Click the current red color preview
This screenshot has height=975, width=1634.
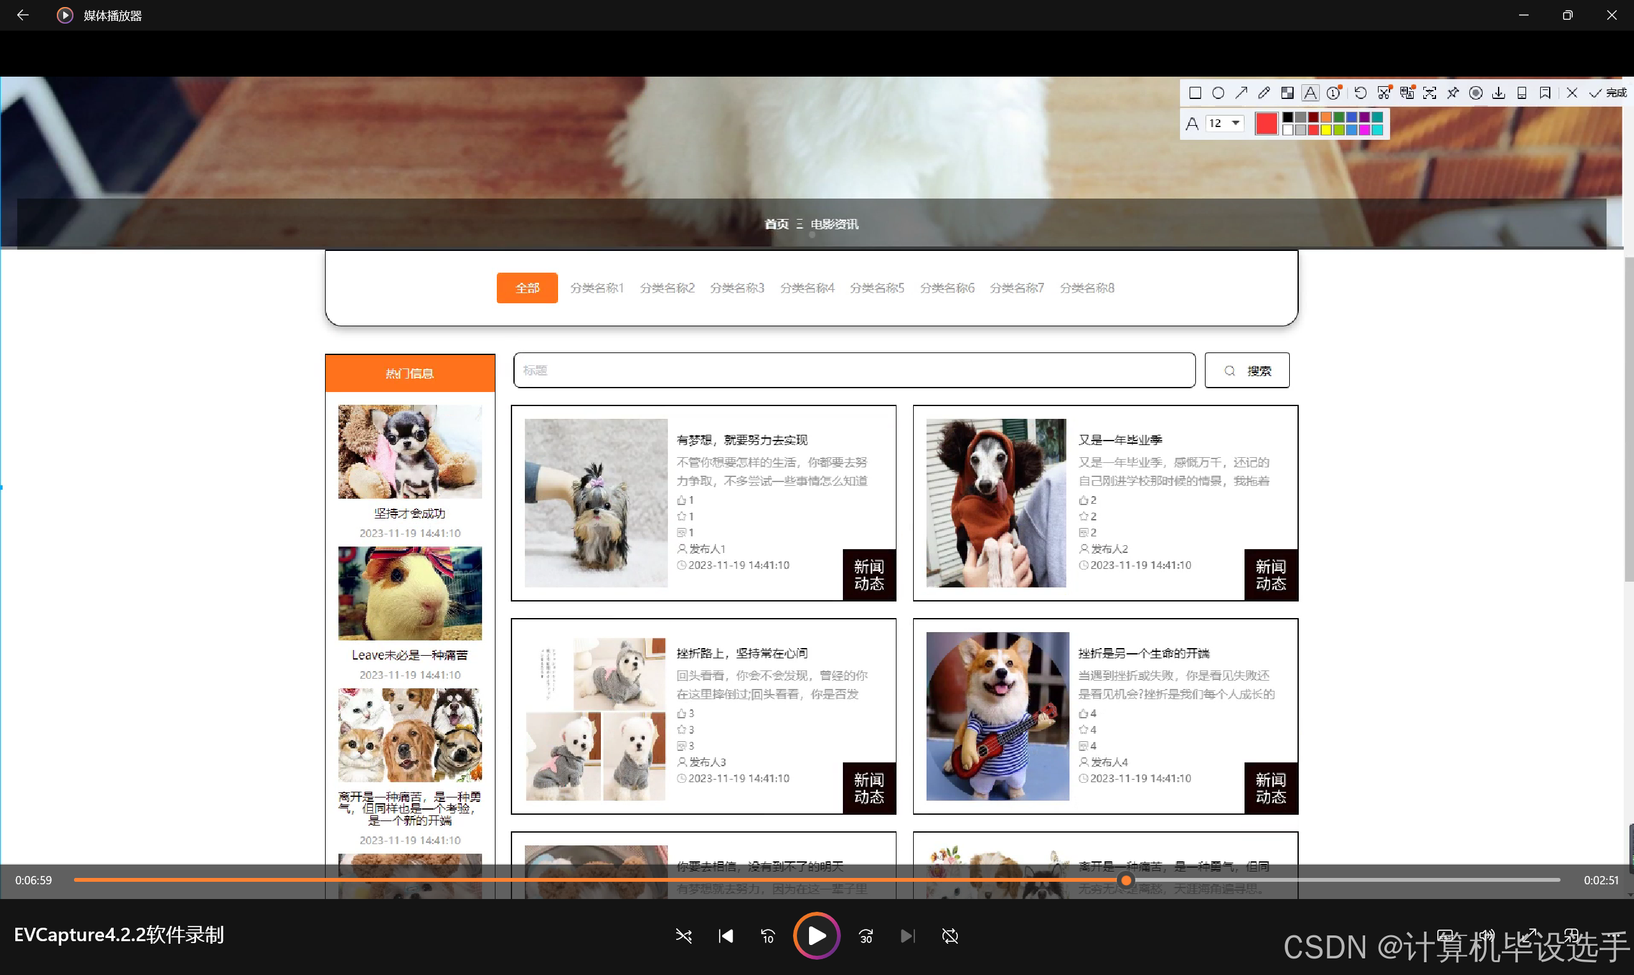pos(1266,123)
